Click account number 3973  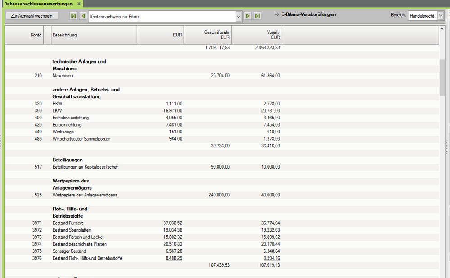[x=37, y=237]
